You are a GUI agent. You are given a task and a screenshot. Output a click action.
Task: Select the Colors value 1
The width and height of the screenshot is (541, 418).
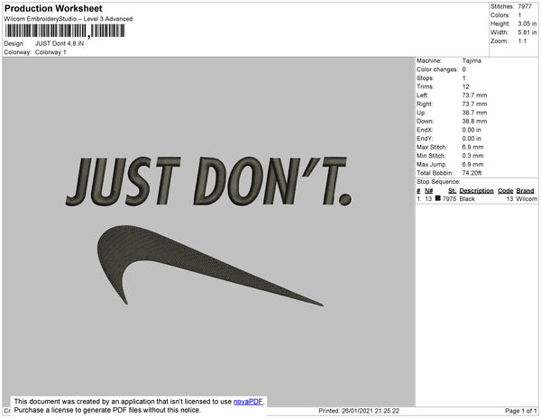coord(519,15)
